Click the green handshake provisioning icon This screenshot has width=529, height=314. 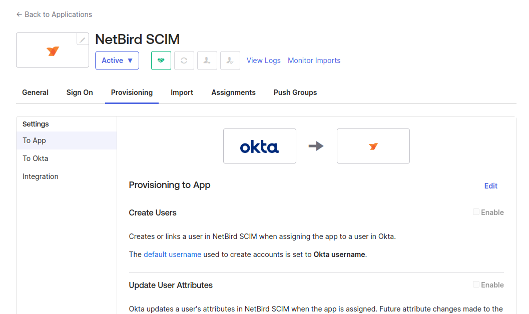tap(161, 60)
